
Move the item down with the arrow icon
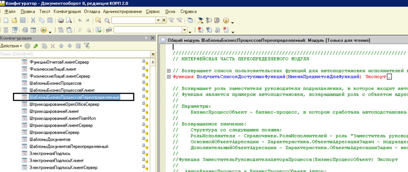(69, 46)
